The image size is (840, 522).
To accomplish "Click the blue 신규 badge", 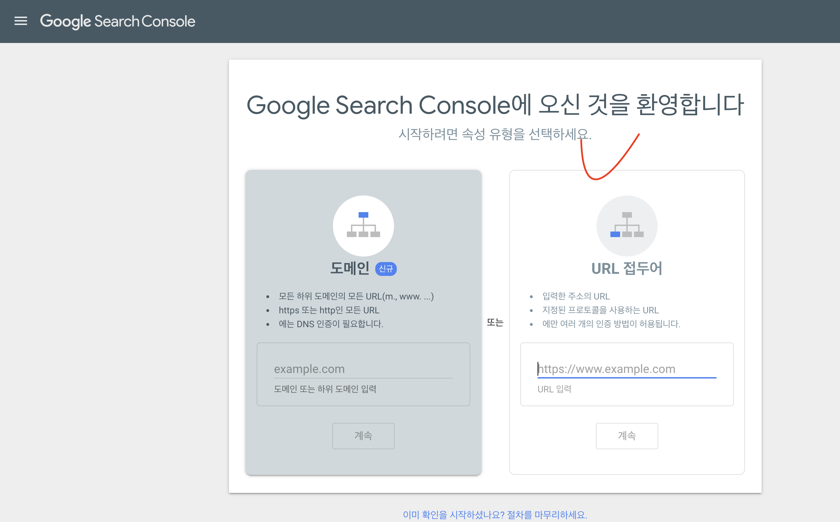I will coord(386,269).
